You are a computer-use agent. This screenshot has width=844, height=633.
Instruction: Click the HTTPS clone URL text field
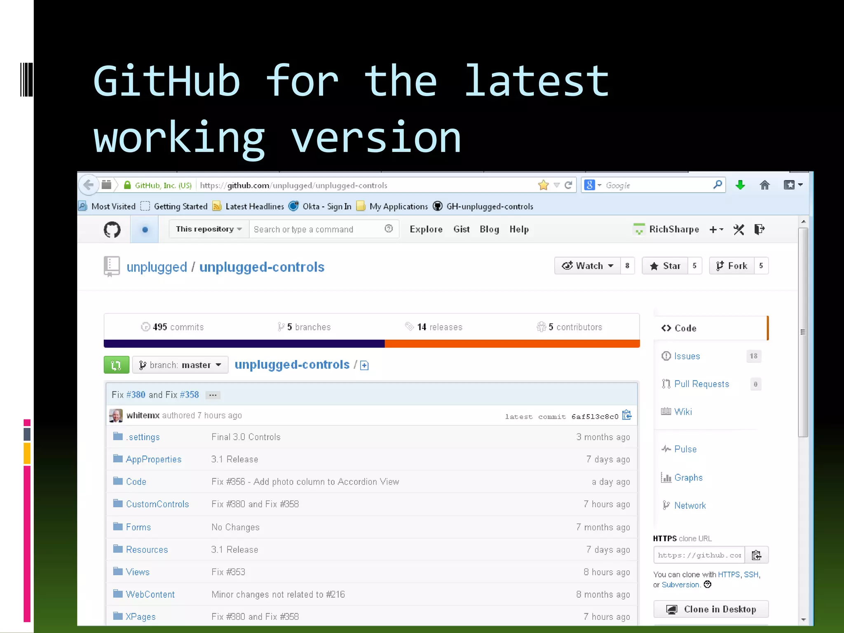pos(699,555)
